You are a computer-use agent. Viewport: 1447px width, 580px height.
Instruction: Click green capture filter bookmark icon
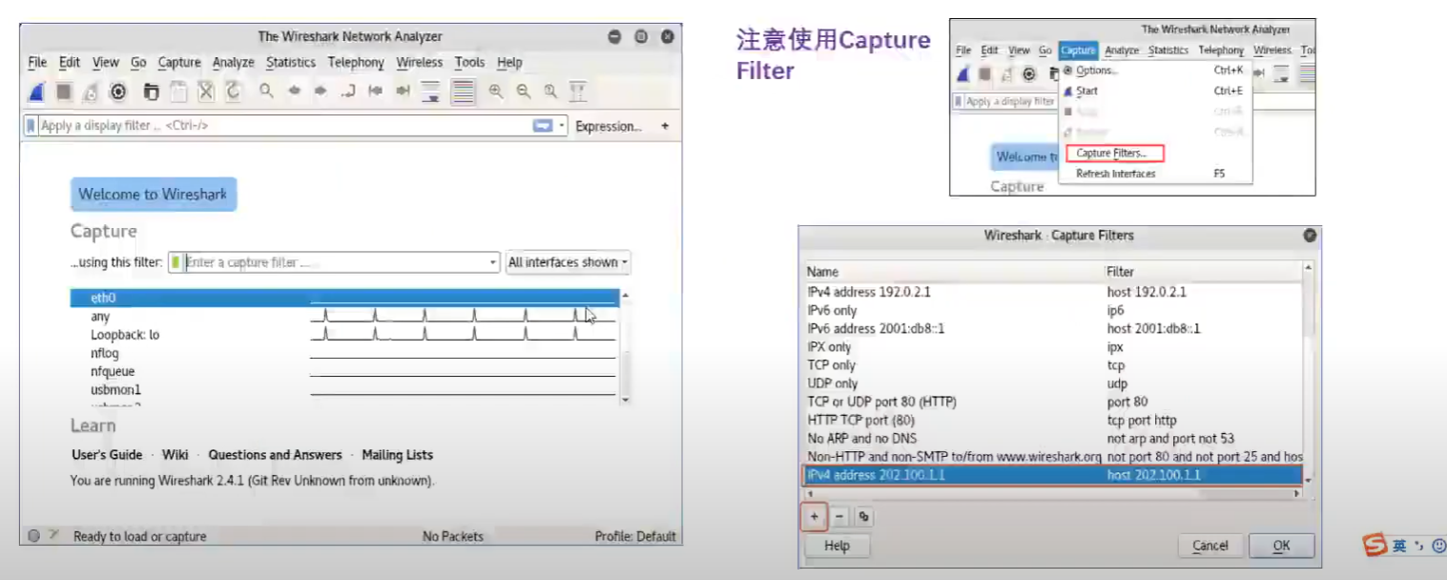(176, 262)
